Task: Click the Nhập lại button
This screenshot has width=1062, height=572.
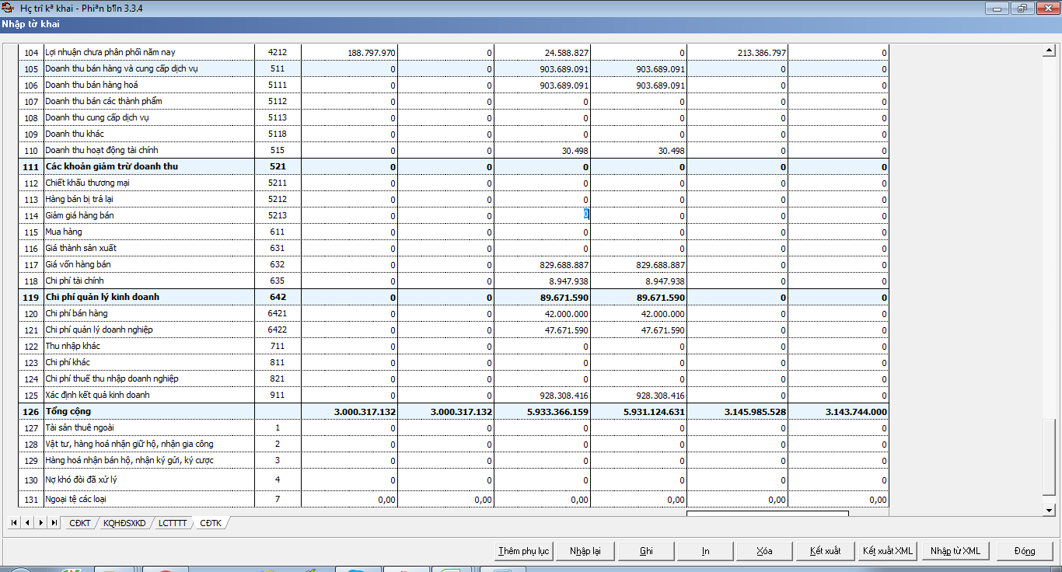Action: 585,551
